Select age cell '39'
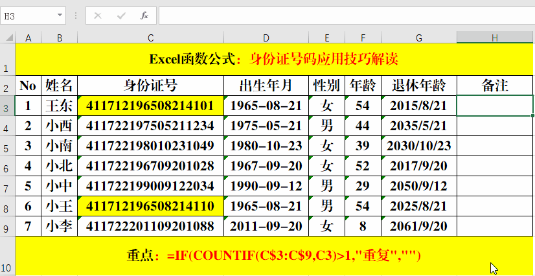Image resolution: width=535 pixels, height=276 pixels. click(363, 146)
